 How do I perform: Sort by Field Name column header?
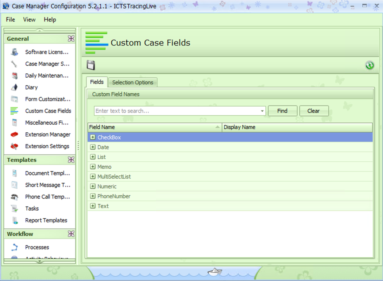155,127
